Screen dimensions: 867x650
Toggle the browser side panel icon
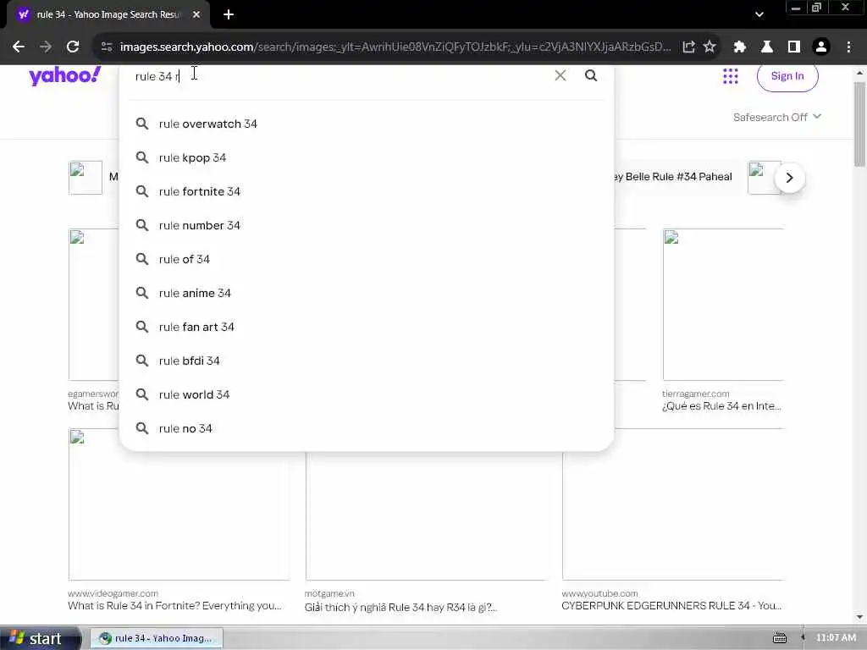pyautogui.click(x=794, y=47)
